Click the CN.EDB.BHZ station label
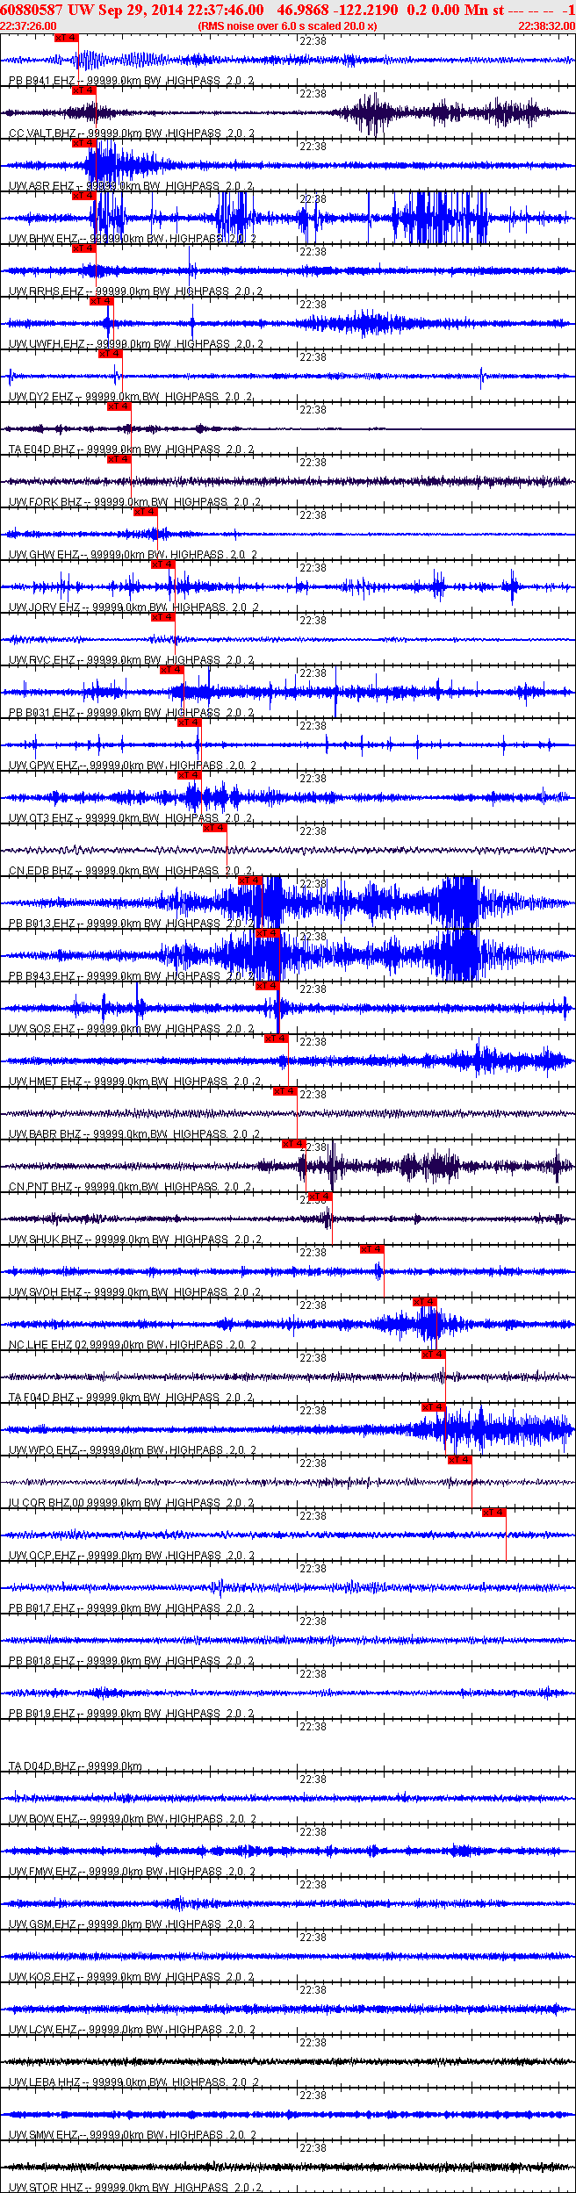This screenshot has width=576, height=2193. pos(41,871)
